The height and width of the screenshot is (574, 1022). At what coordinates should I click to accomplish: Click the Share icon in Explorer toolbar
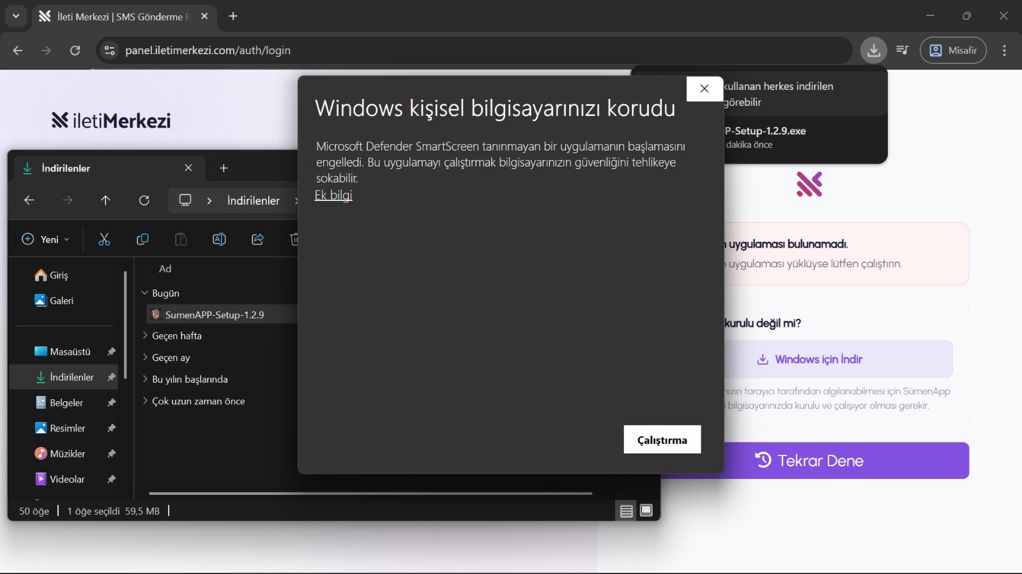(x=257, y=239)
